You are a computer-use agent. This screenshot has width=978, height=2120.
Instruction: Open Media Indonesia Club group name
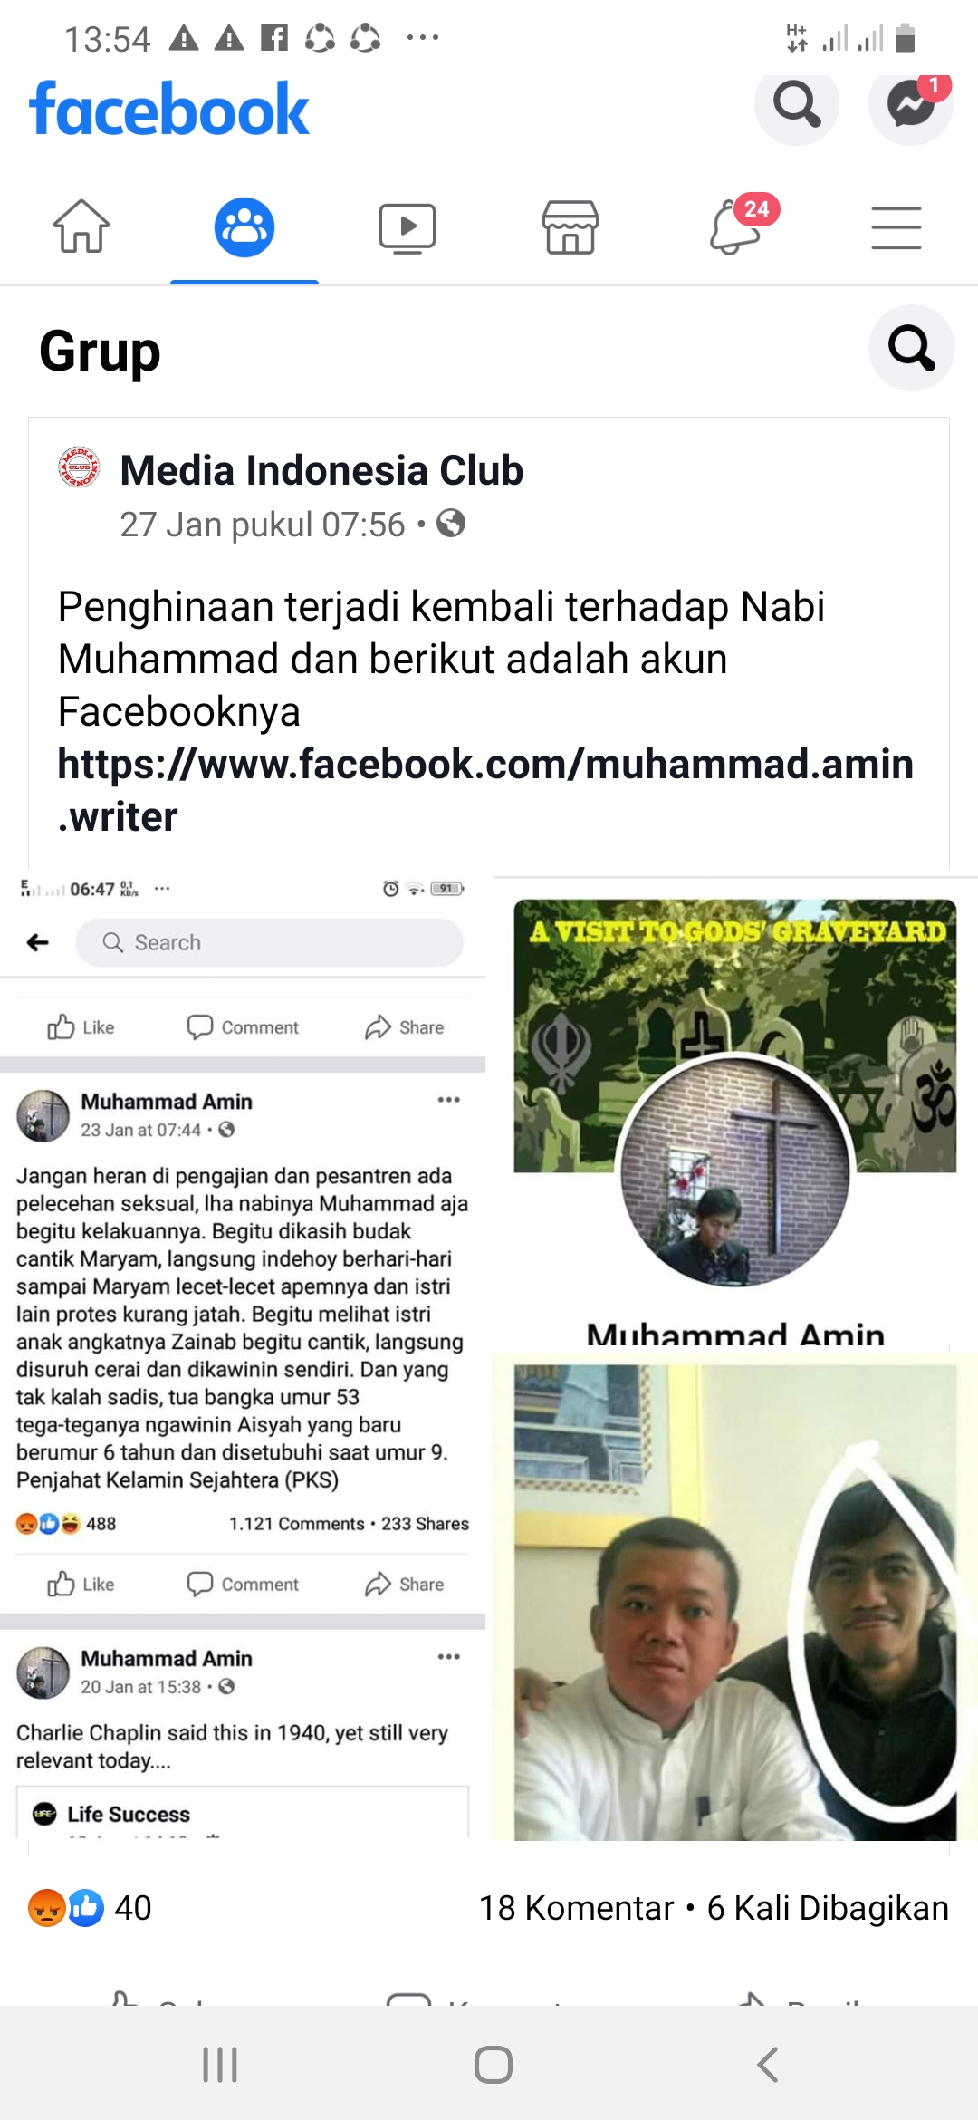(x=321, y=470)
